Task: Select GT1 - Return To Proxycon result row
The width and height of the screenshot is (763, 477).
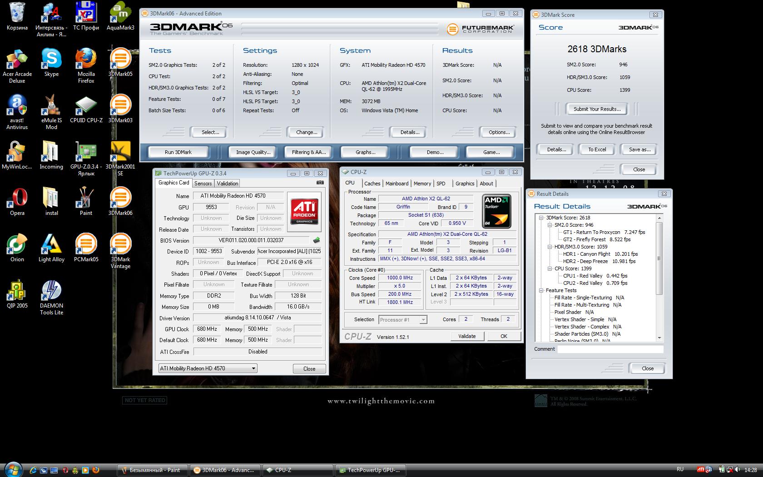Action: click(x=604, y=232)
